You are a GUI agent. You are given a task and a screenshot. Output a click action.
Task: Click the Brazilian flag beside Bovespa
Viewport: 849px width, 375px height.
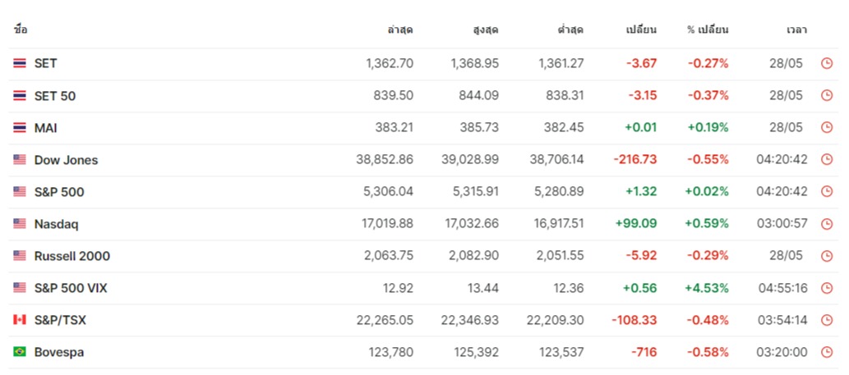click(20, 352)
